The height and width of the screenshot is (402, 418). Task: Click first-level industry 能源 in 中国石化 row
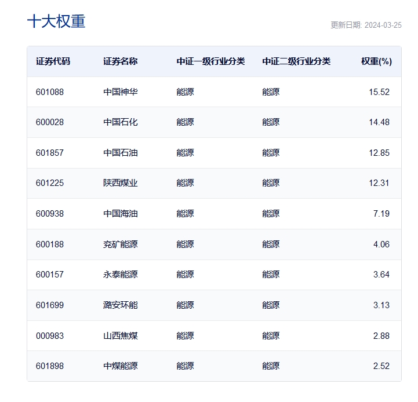click(186, 122)
